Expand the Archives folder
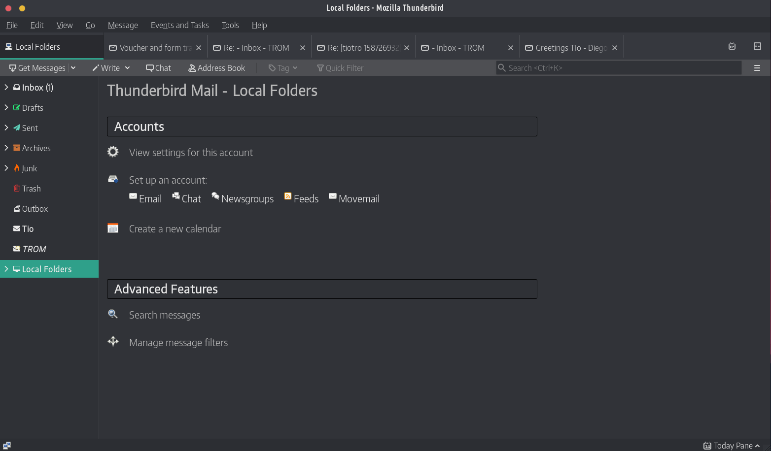The image size is (771, 451). (x=6, y=148)
